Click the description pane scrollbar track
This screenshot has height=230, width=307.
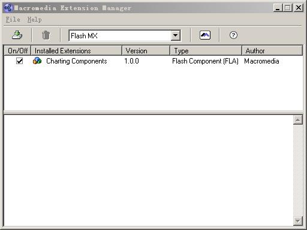point(298,170)
